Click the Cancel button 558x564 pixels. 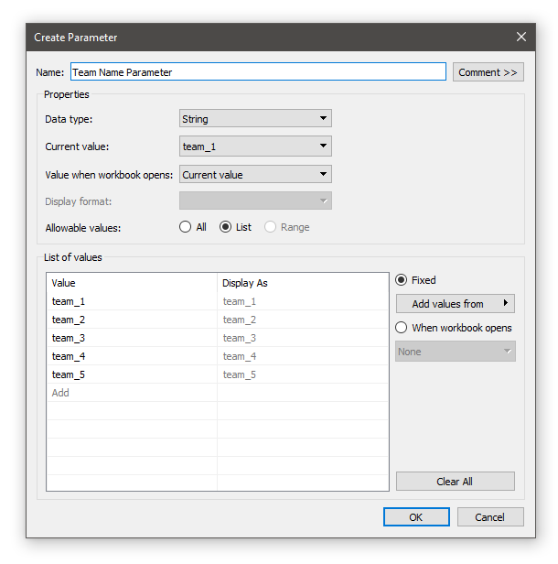point(490,517)
